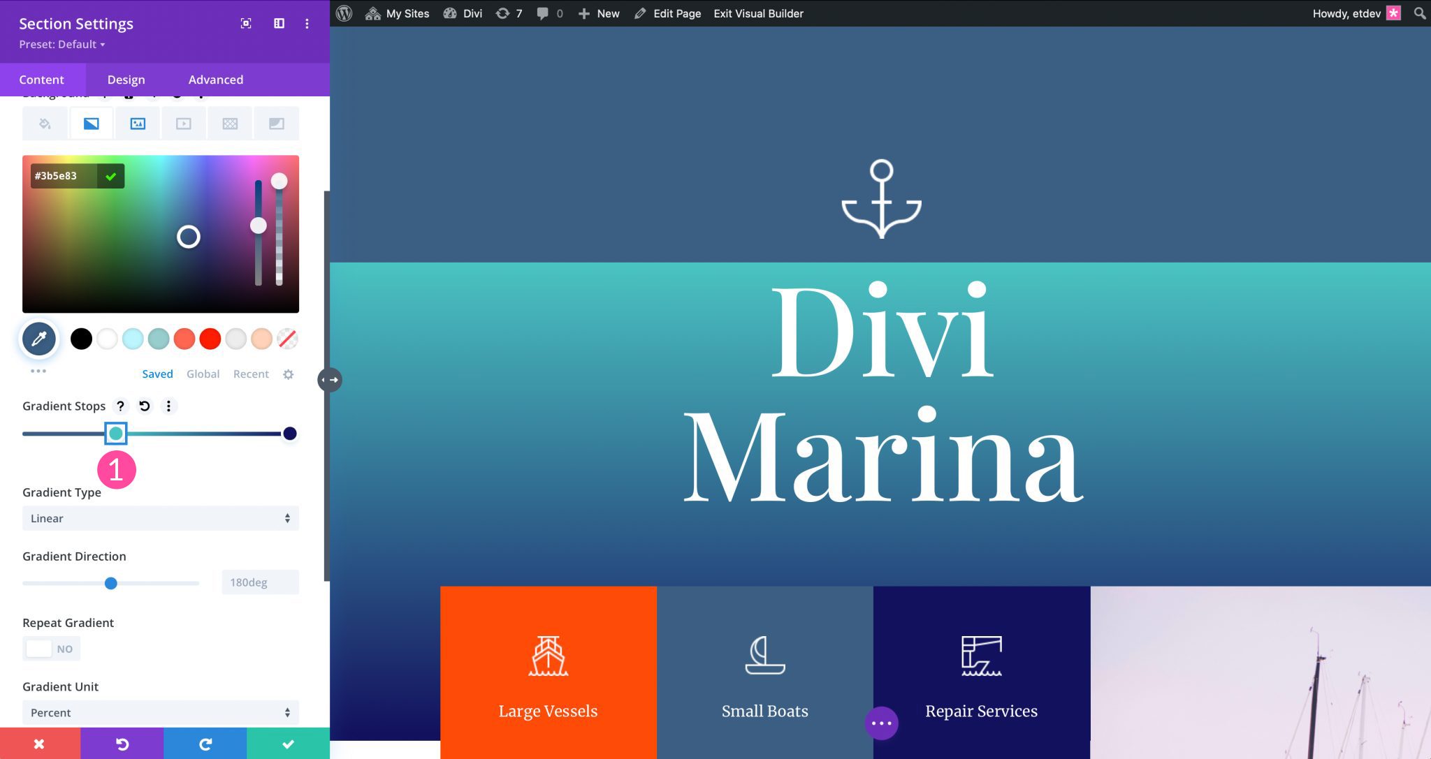This screenshot has width=1431, height=759.
Task: Select the gradient background type icon
Action: pos(92,123)
